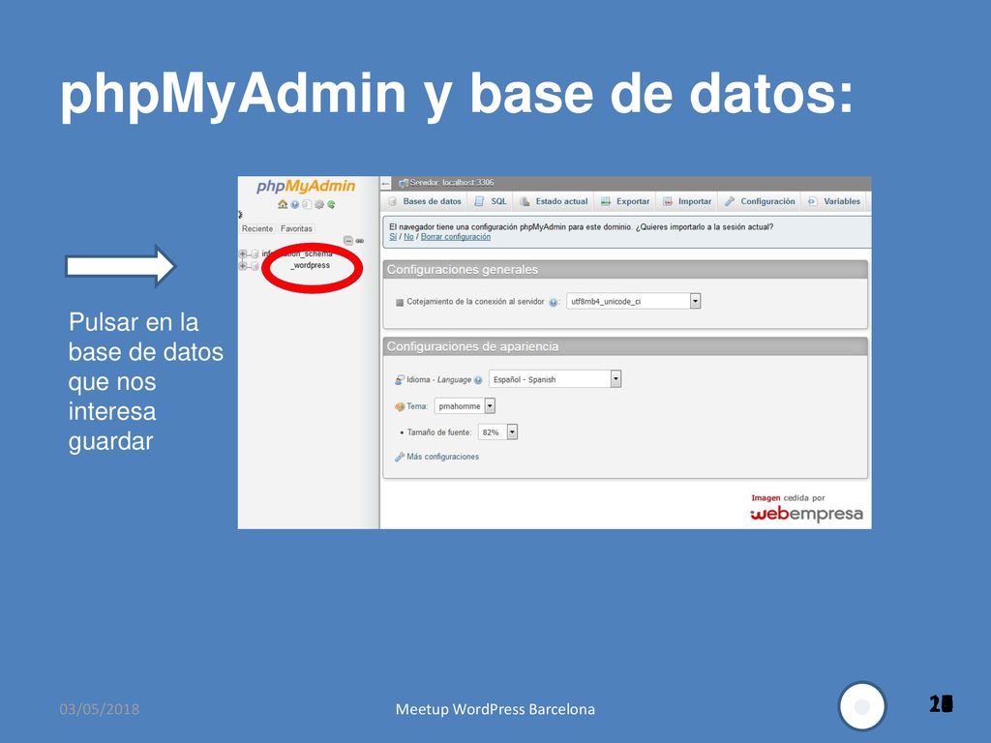Viewport: 991px width, 743px height.
Task: Click the collapse-all minus icon in sidebar
Action: [x=347, y=241]
